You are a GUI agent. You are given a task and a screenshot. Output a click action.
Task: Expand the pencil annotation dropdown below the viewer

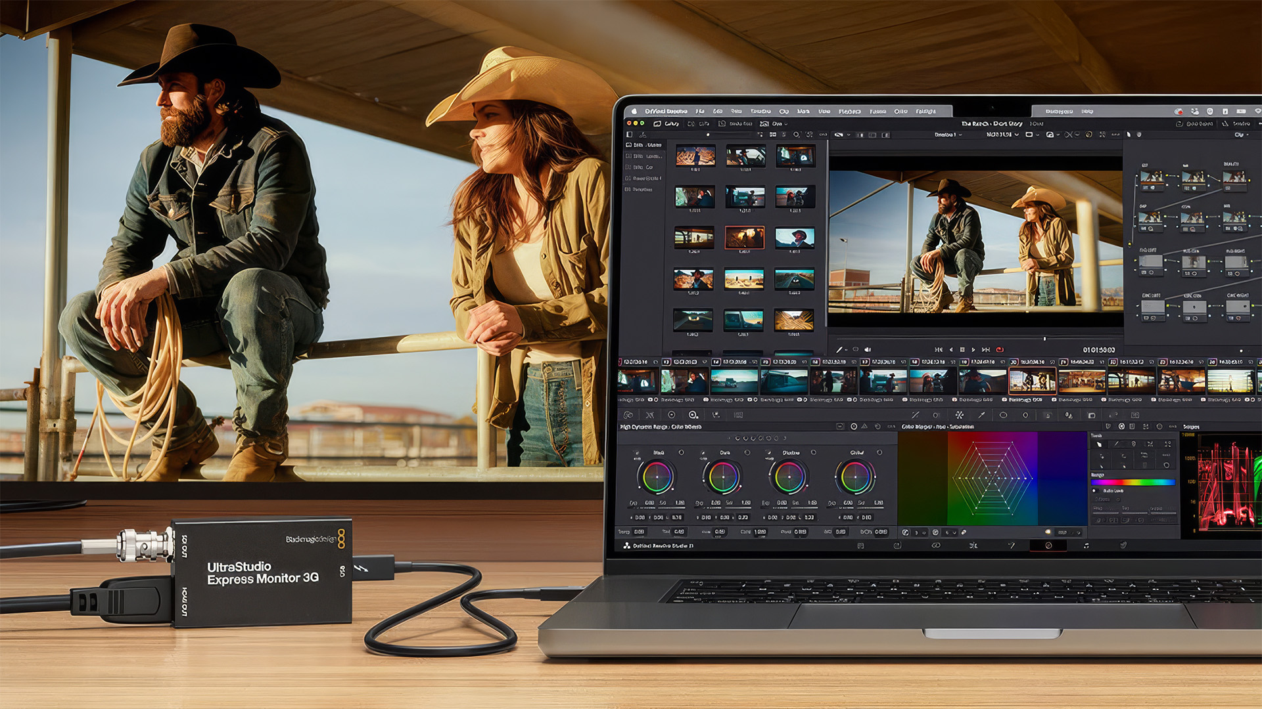point(847,350)
